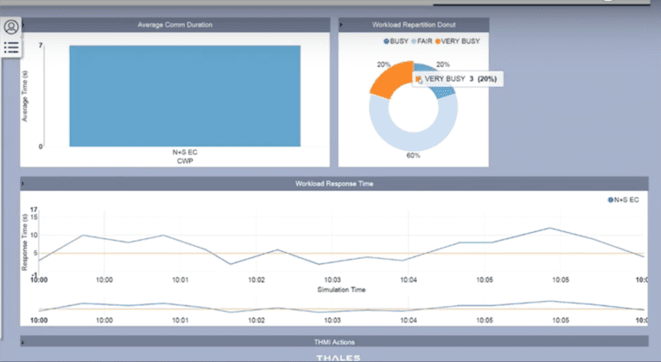This screenshot has width=661, height=362.
Task: Collapse the Average Comm Duration panel arrow
Action: click(x=25, y=24)
